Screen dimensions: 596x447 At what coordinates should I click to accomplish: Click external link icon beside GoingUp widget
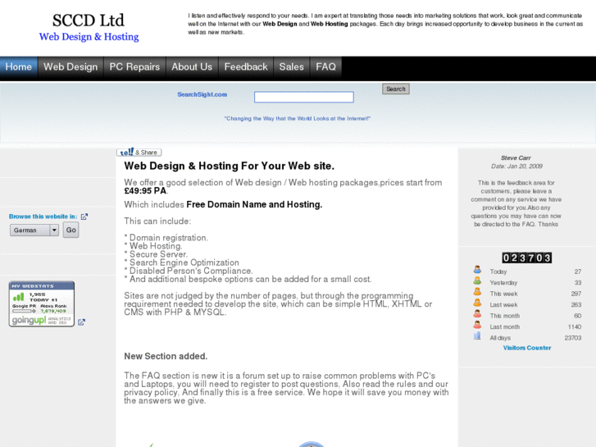pyautogui.click(x=81, y=322)
